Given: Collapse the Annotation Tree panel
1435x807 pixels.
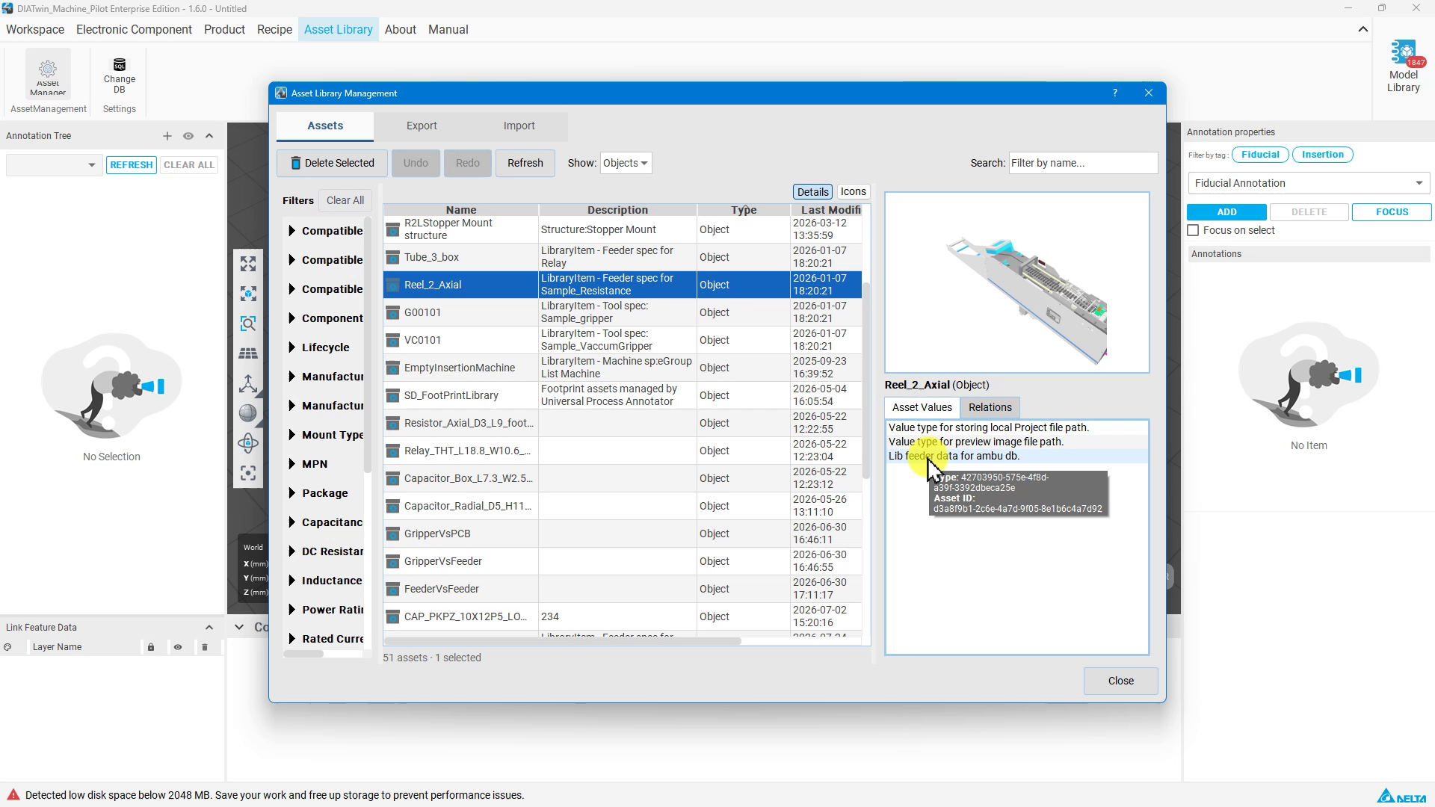Looking at the screenshot, I should (x=209, y=136).
